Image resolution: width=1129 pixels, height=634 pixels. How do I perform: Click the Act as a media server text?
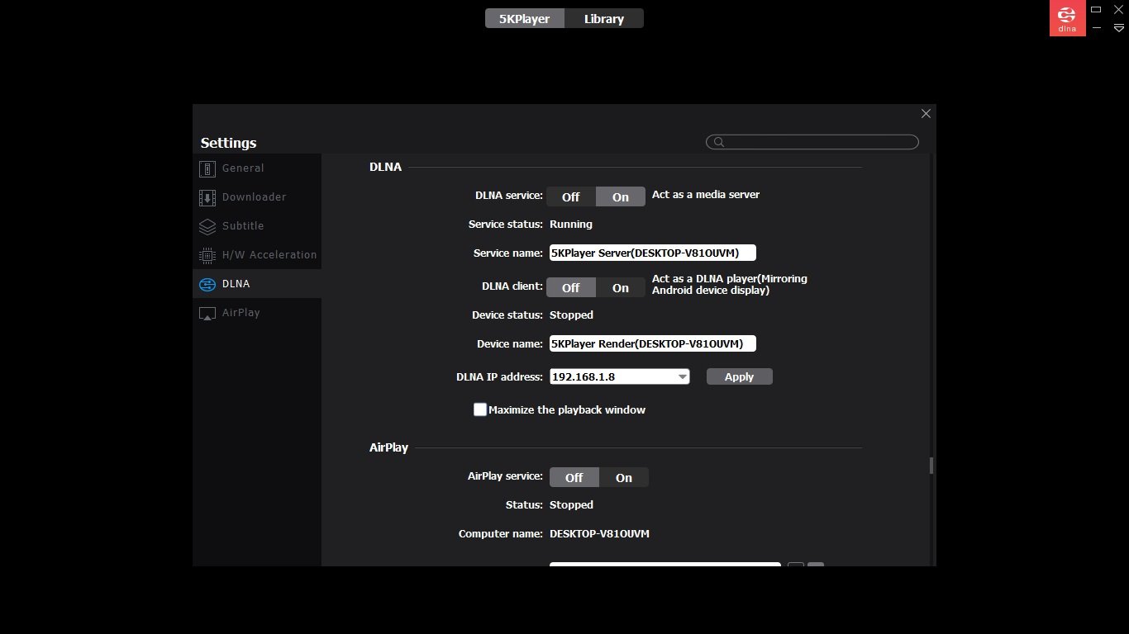point(706,194)
